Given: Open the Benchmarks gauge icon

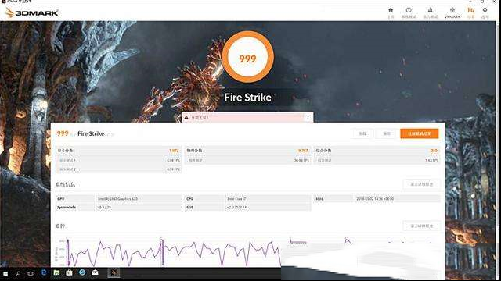Looking at the screenshot, I should pyautogui.click(x=409, y=12).
